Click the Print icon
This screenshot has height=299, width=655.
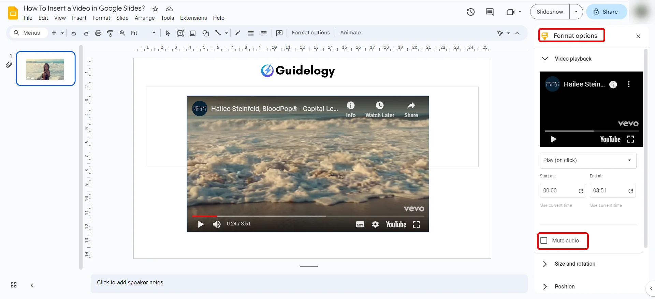click(98, 33)
